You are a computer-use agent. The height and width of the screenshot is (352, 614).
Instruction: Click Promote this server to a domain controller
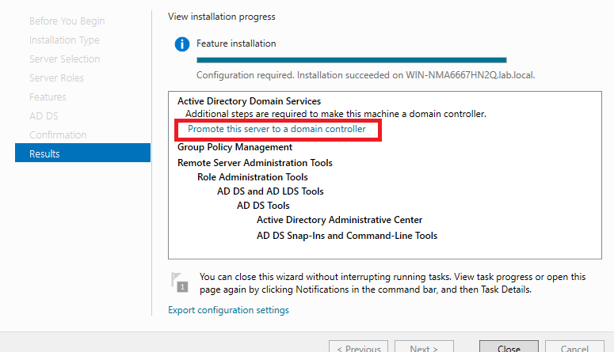coord(276,129)
